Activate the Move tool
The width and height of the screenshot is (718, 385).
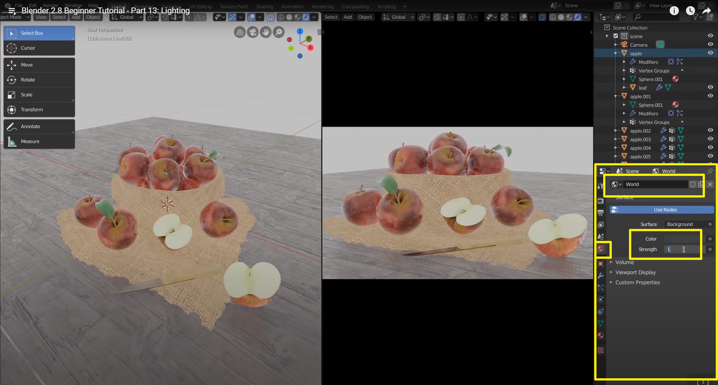(39, 65)
